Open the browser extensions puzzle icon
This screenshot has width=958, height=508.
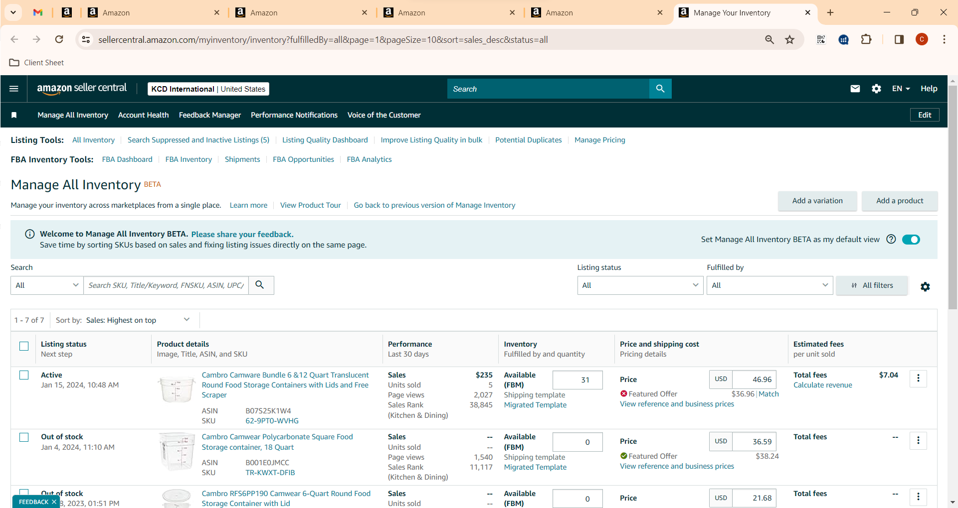pyautogui.click(x=866, y=39)
